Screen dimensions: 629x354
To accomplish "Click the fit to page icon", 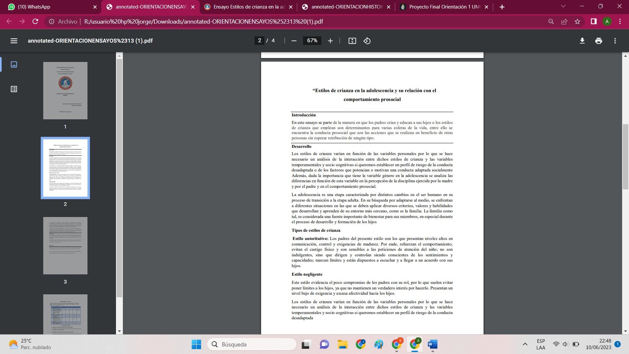I will (x=352, y=41).
